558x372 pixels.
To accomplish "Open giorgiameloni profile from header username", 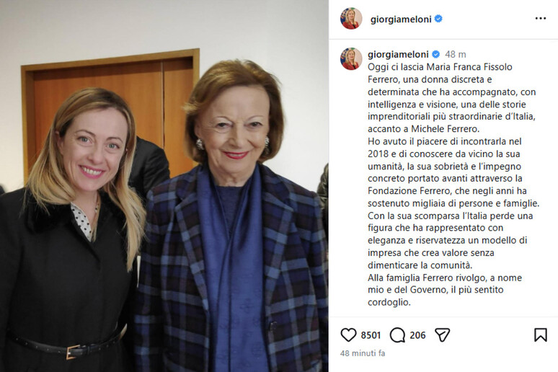I will pyautogui.click(x=401, y=19).
